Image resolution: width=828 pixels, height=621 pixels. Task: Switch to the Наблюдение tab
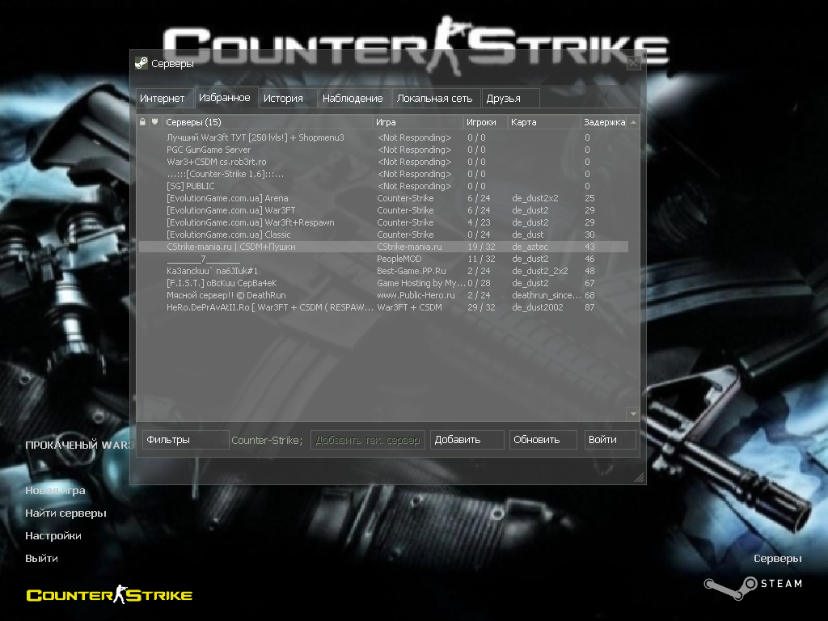pyautogui.click(x=353, y=98)
